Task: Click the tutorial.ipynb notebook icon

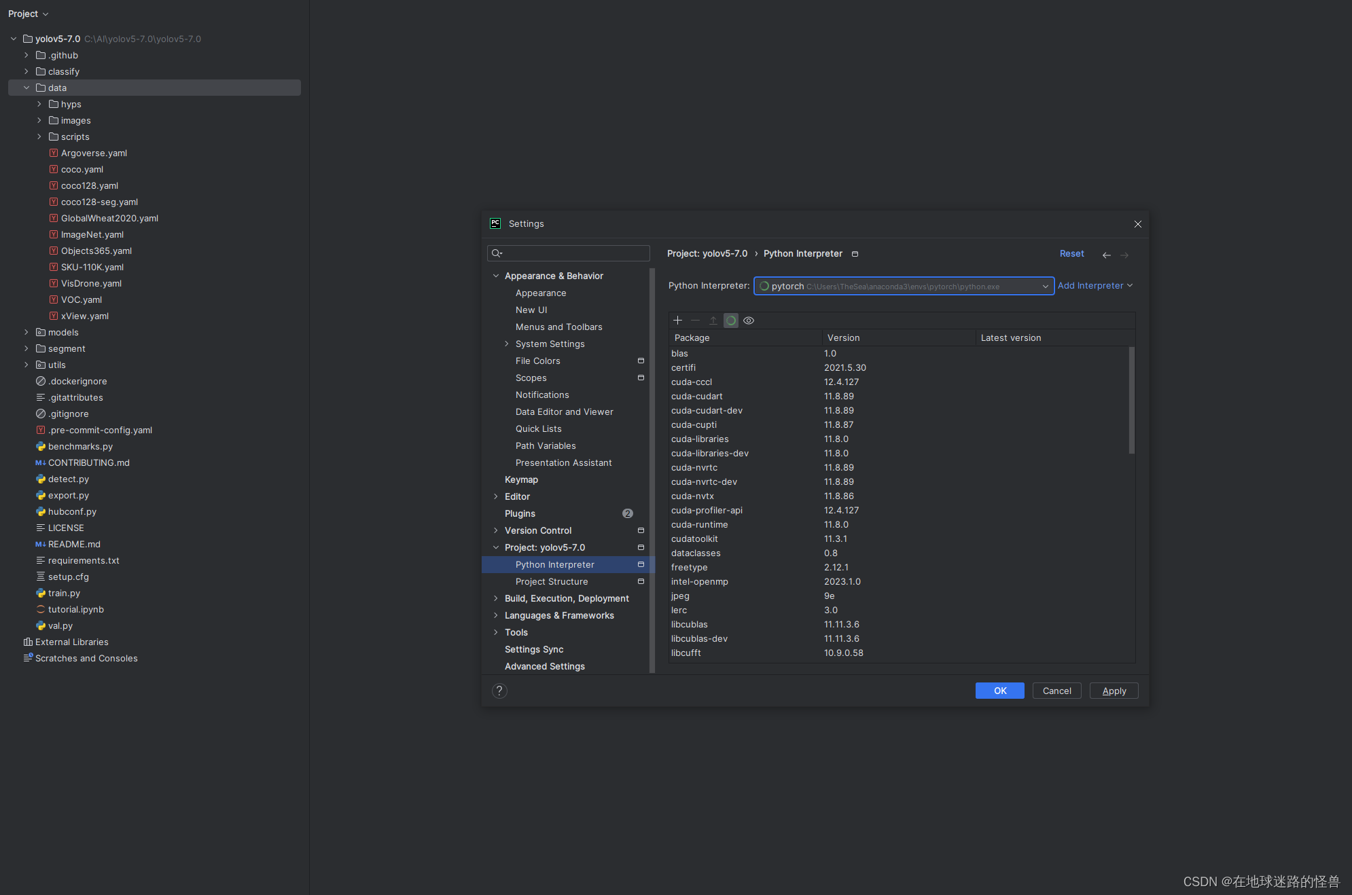Action: coord(41,609)
